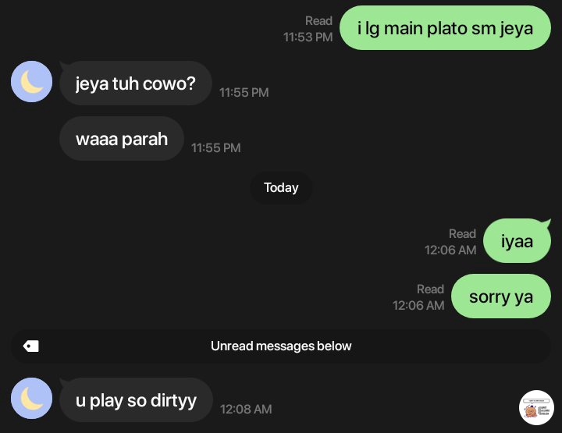
Task: Click the tag icon in unread banner
Action: [x=30, y=346]
